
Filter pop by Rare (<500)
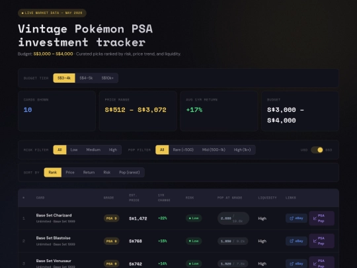click(x=183, y=150)
